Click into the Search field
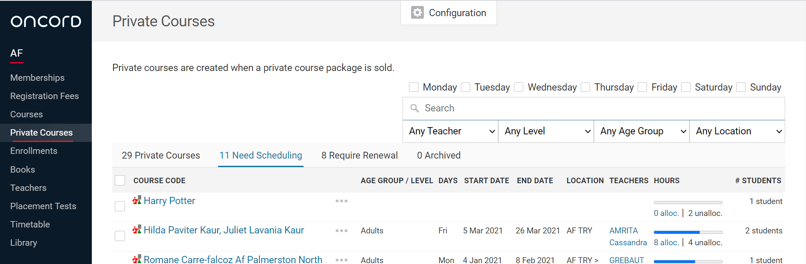 click(595, 108)
